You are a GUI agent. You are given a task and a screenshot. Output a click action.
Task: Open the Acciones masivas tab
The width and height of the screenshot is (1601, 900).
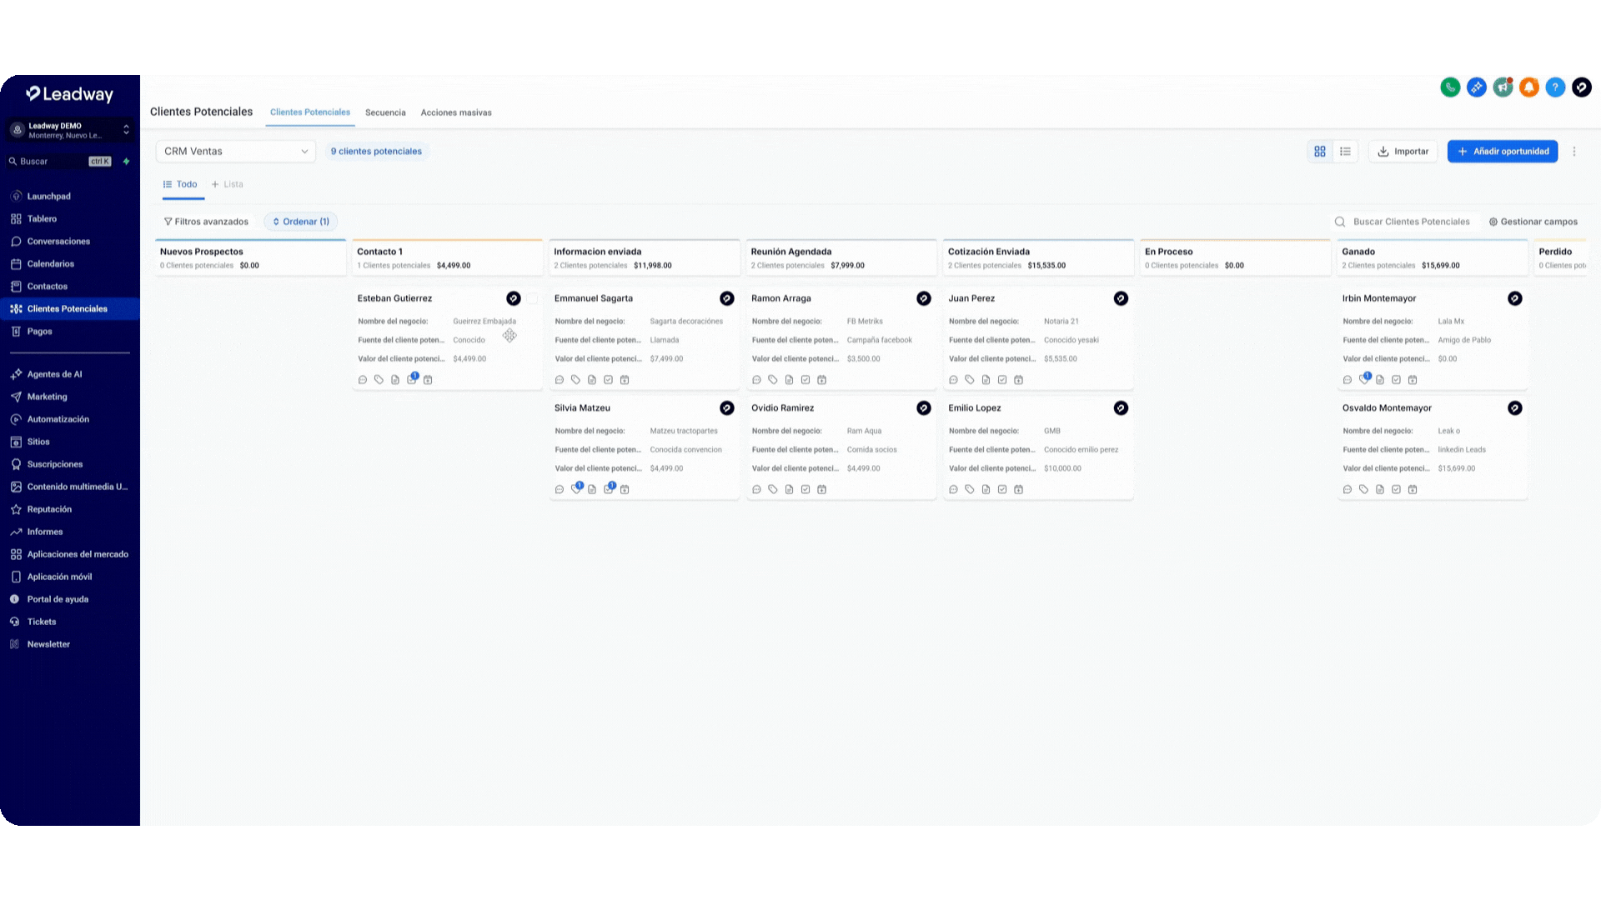456,112
